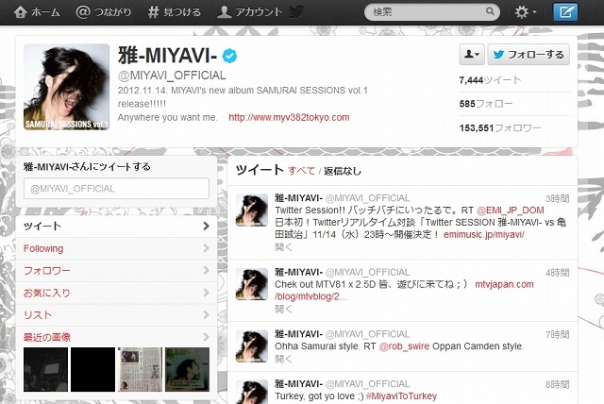Click the chevron on the ツイート sidebar row
This screenshot has height=404, width=604.
pos(206,227)
